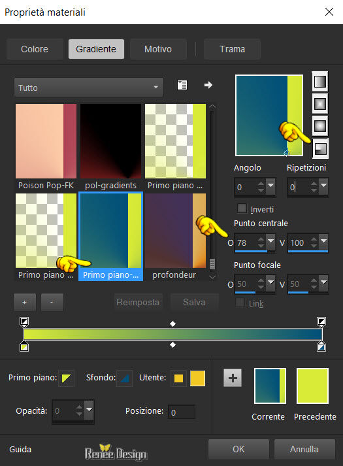The image size is (343, 466).
Task: Switch to the Trama tab
Action: [x=232, y=49]
